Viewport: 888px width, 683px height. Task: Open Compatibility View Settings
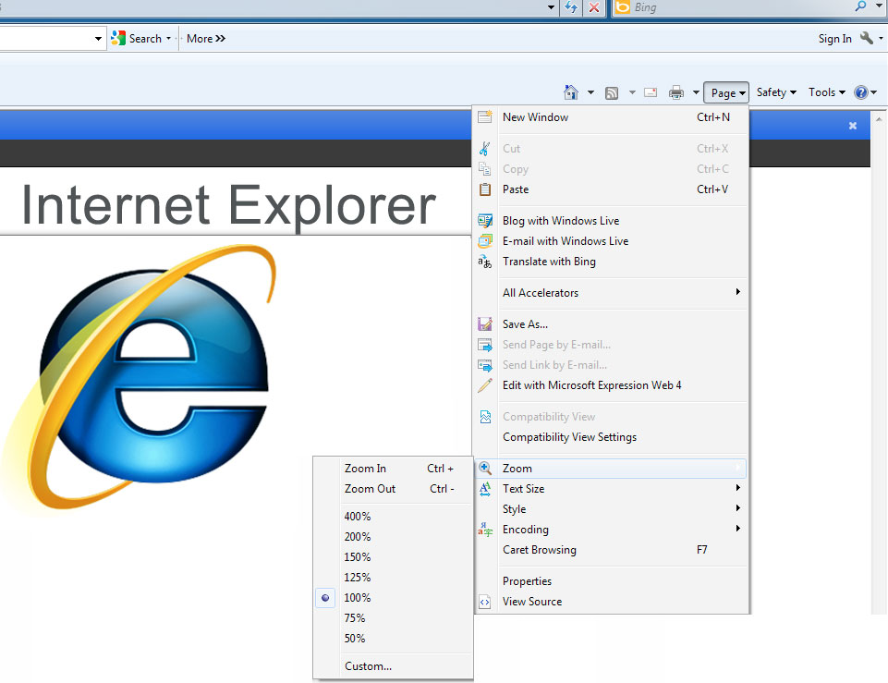[611, 436]
